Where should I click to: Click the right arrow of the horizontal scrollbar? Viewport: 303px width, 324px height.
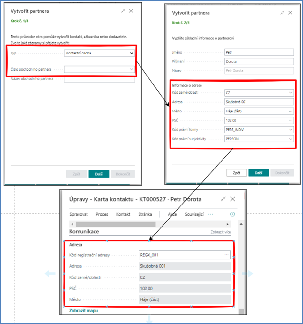227,224
